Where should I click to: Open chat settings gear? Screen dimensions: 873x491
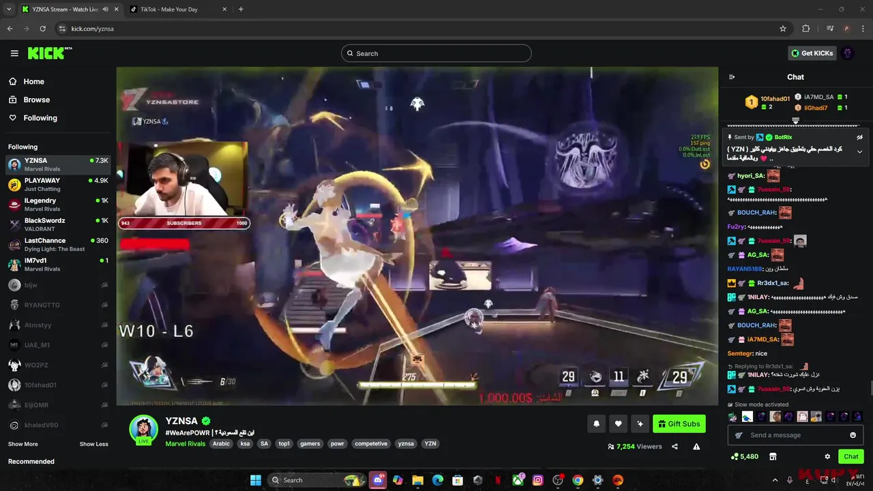click(x=827, y=456)
